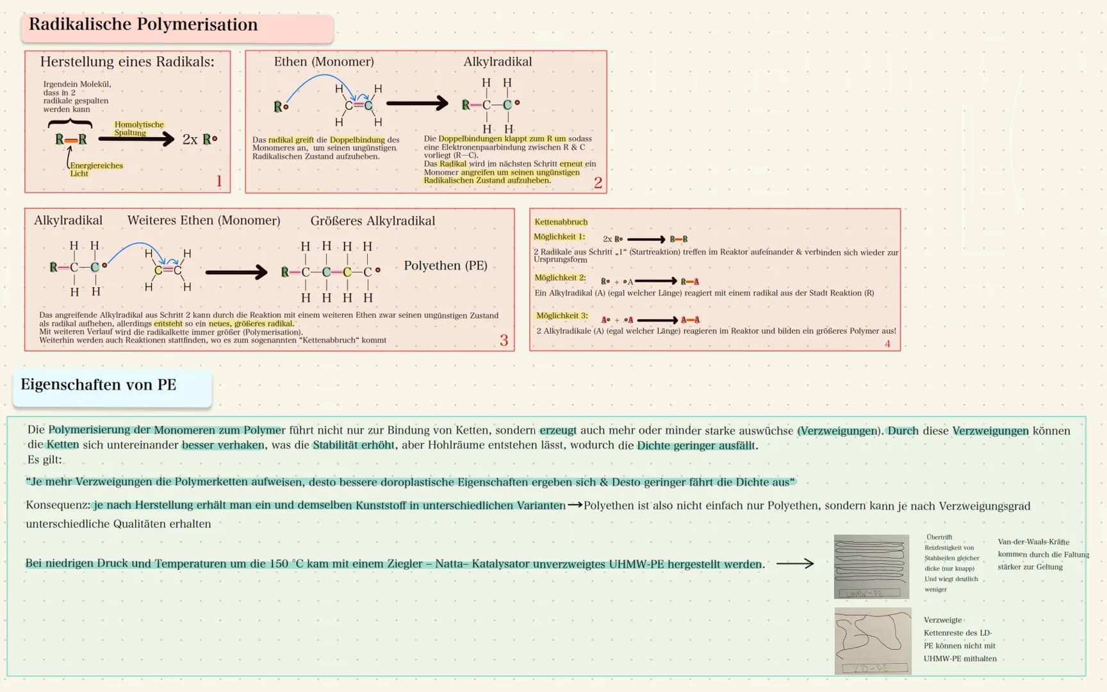Image resolution: width=1107 pixels, height=692 pixels.
Task: Select the Polyethen (PE) label
Action: click(446, 265)
